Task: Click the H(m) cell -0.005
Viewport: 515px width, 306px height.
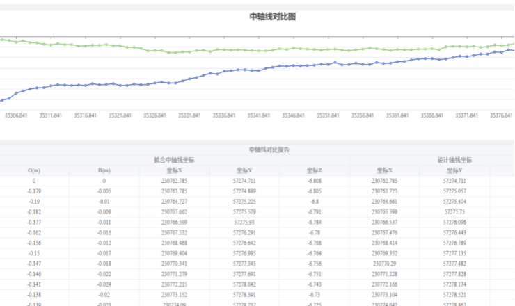Action: click(104, 191)
